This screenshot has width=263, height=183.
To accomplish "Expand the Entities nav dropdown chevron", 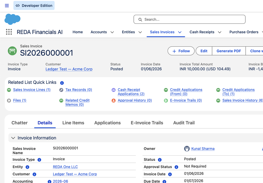I will (140, 32).
